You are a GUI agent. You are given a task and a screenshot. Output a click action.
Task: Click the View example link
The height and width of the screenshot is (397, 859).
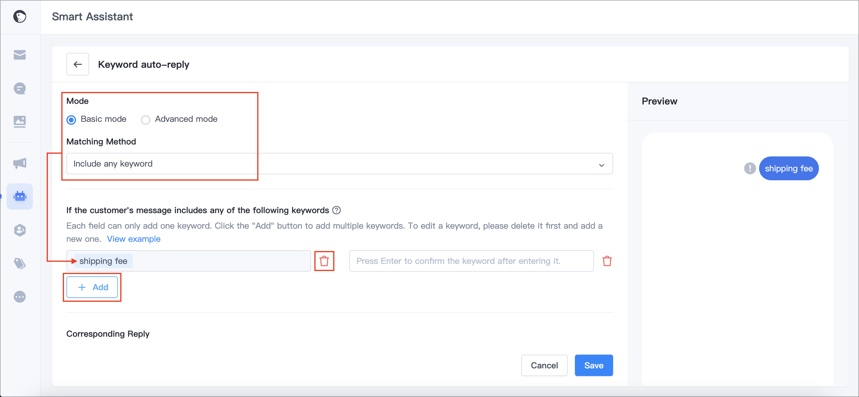[134, 239]
